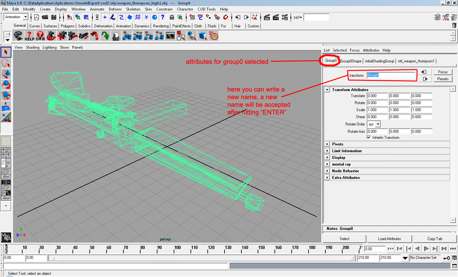Expand the Pivots section

click(327, 144)
